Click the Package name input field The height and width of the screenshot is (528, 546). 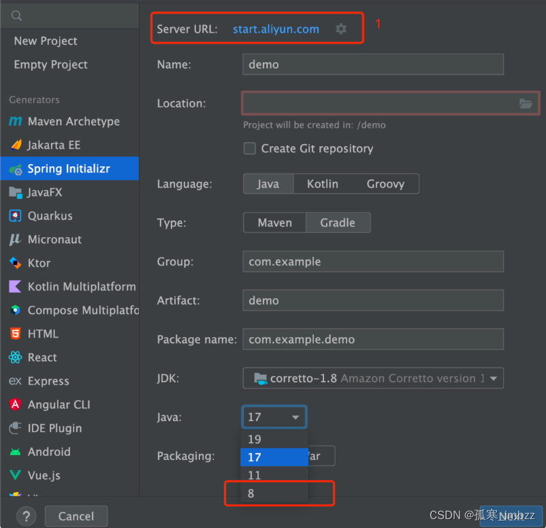click(x=373, y=339)
